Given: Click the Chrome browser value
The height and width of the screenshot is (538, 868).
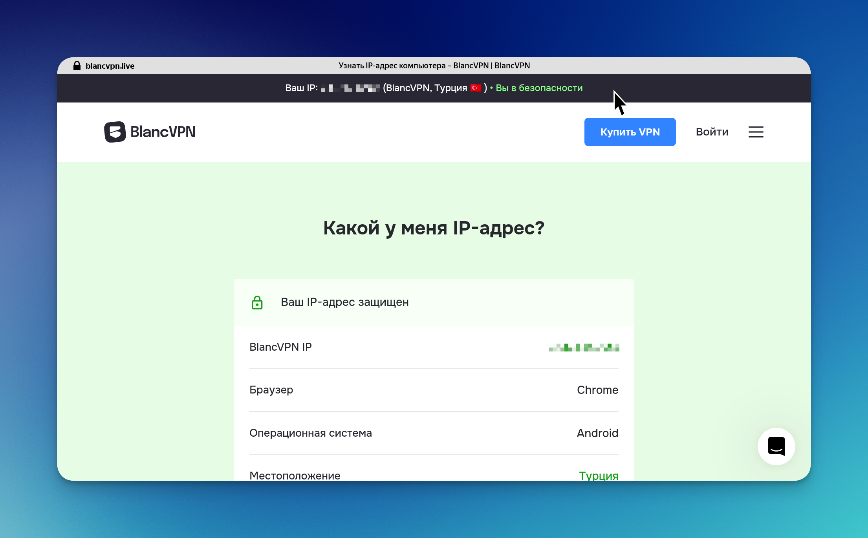Looking at the screenshot, I should click(597, 390).
